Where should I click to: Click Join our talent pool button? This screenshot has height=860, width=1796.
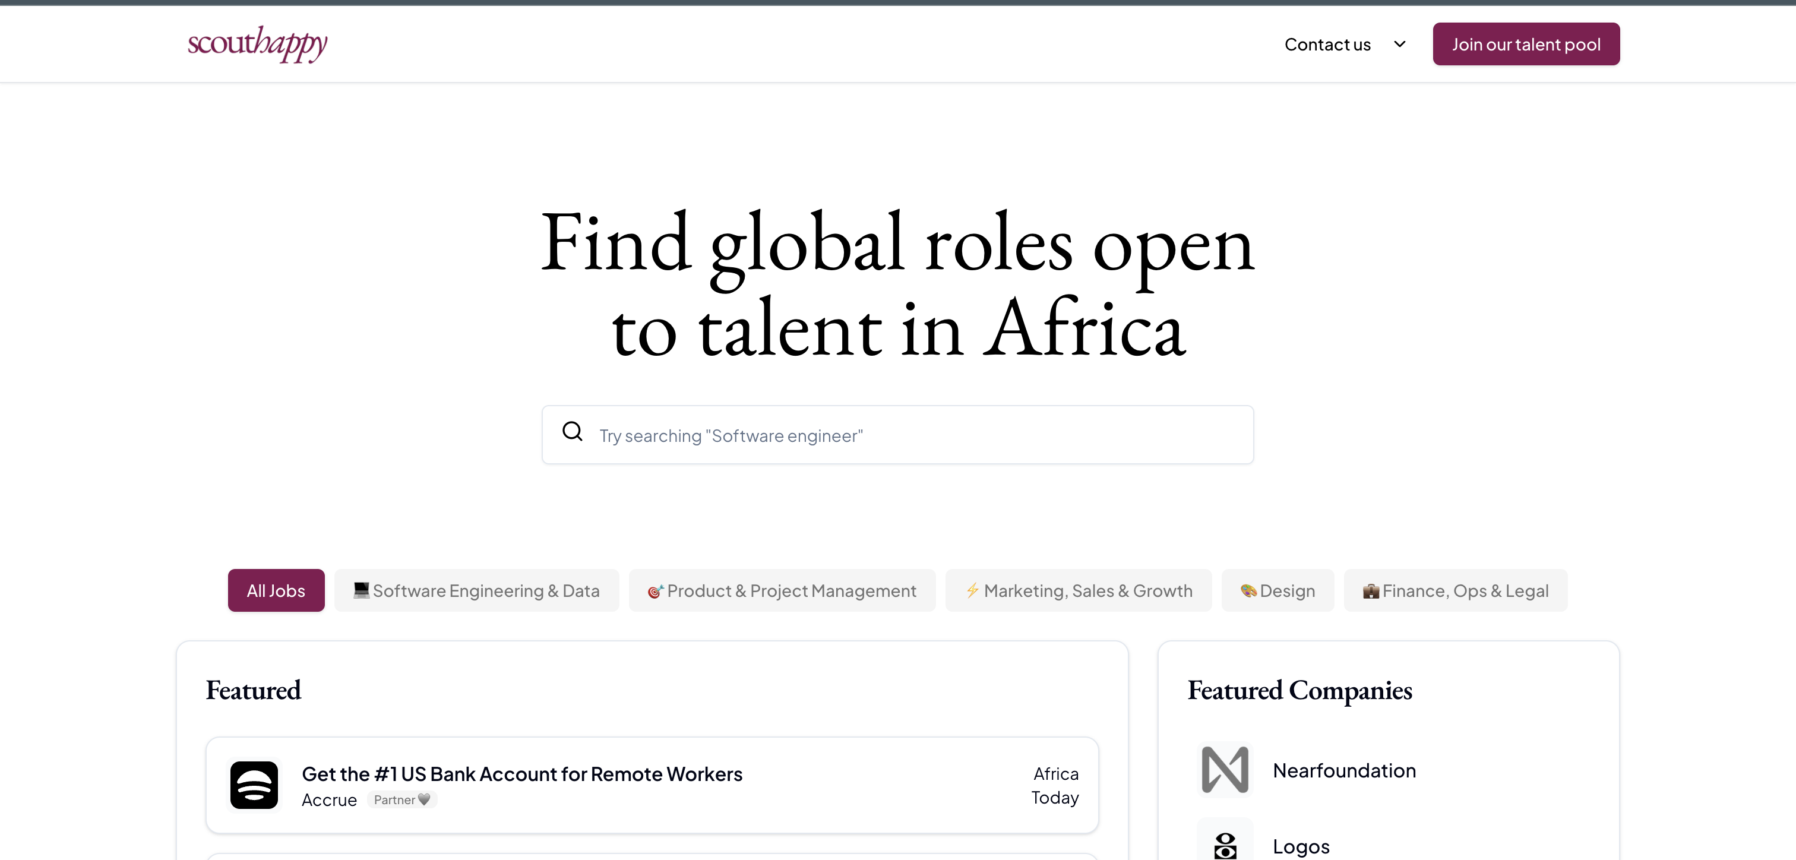coord(1526,44)
